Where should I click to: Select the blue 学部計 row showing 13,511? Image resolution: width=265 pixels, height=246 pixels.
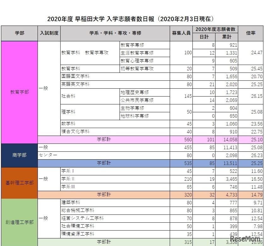pos(104,163)
